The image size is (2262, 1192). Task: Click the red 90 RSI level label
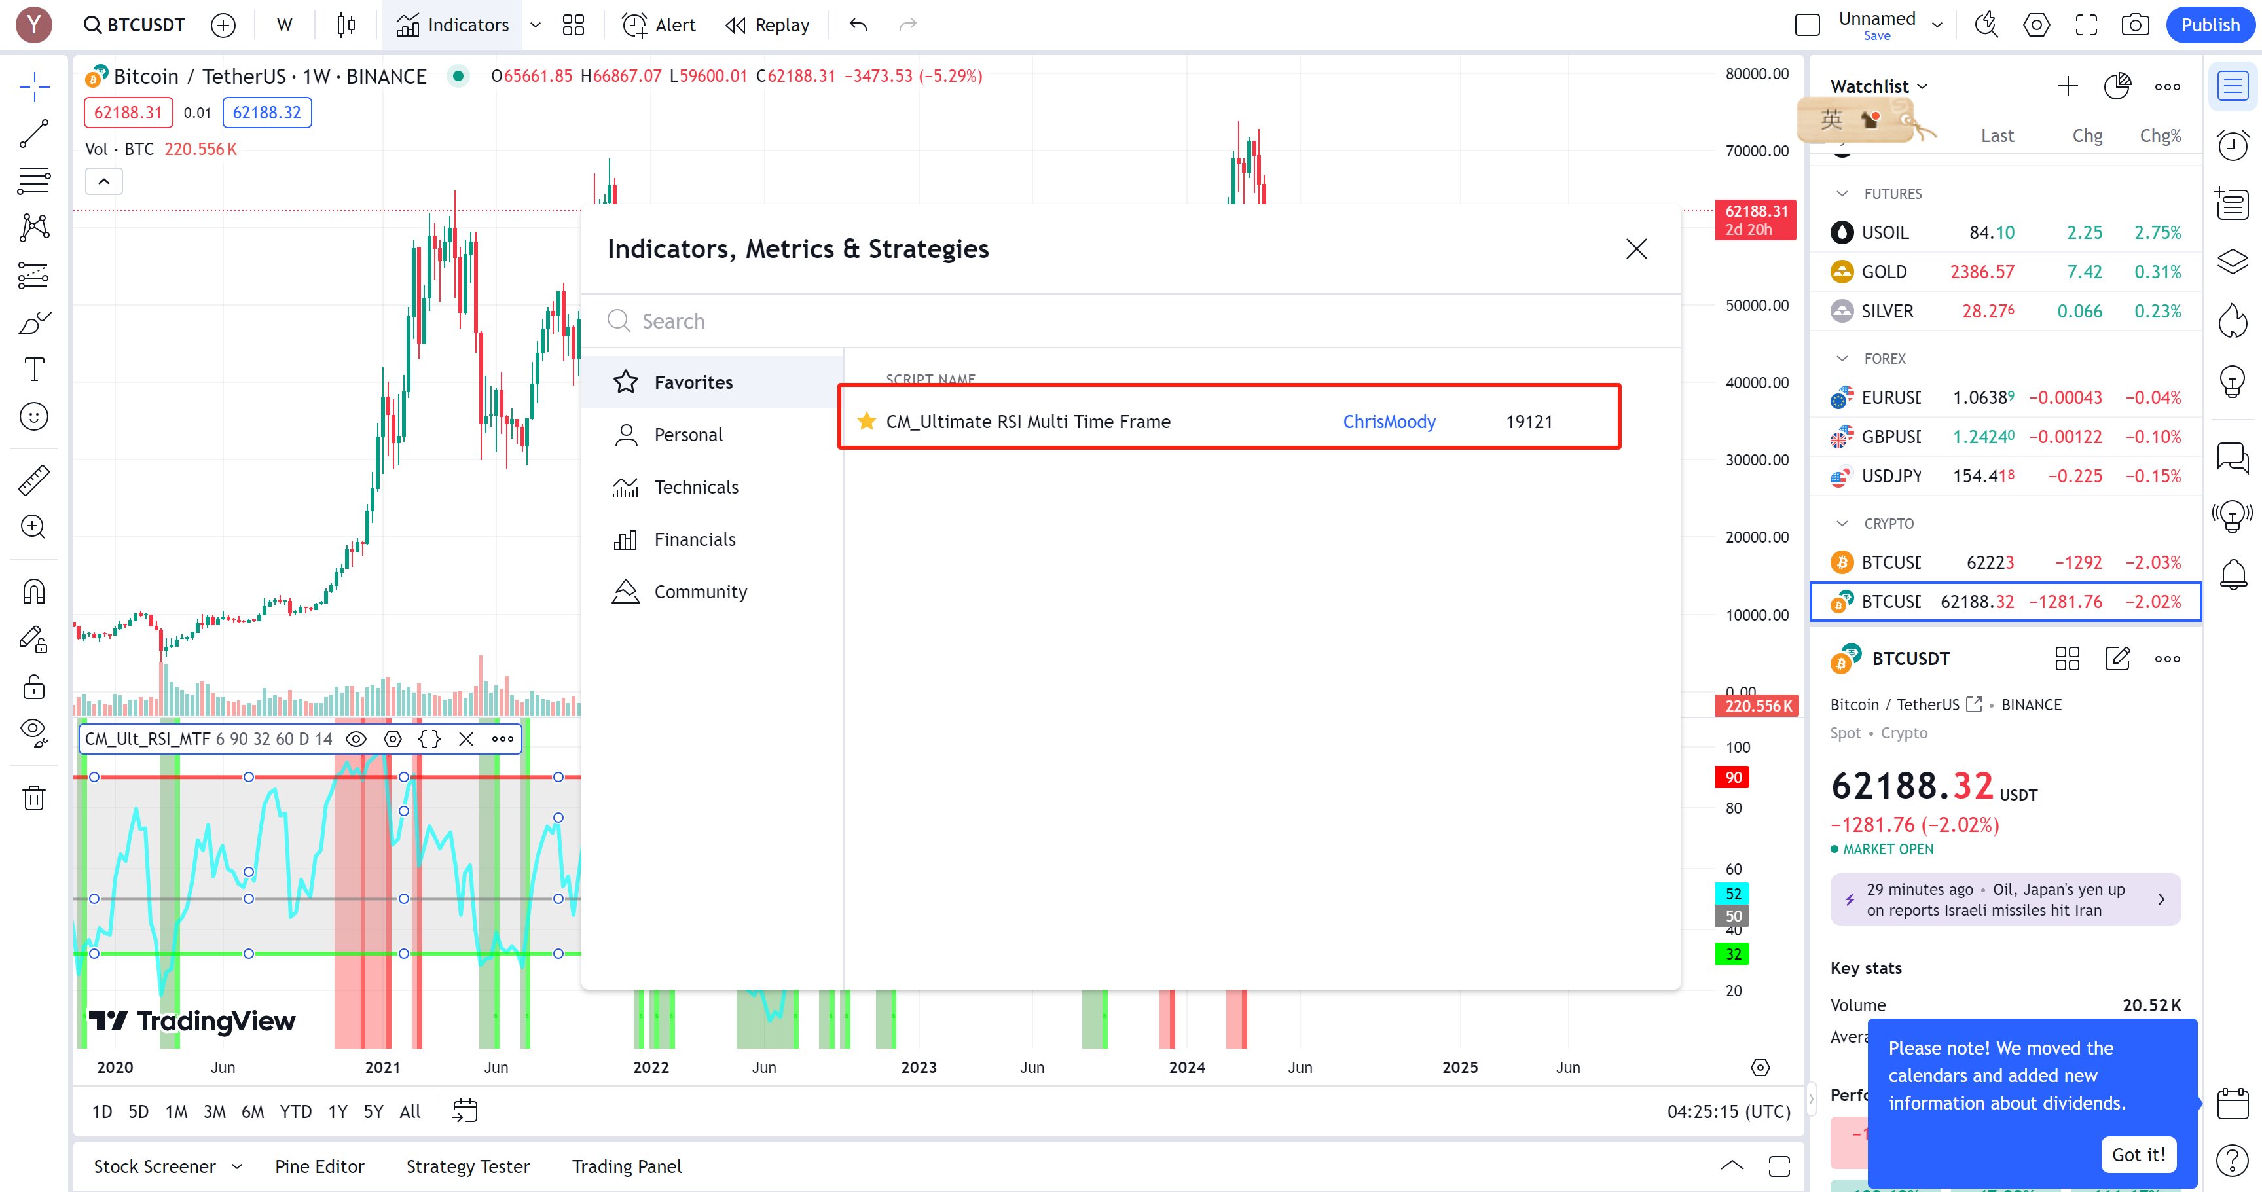pyautogui.click(x=1732, y=777)
